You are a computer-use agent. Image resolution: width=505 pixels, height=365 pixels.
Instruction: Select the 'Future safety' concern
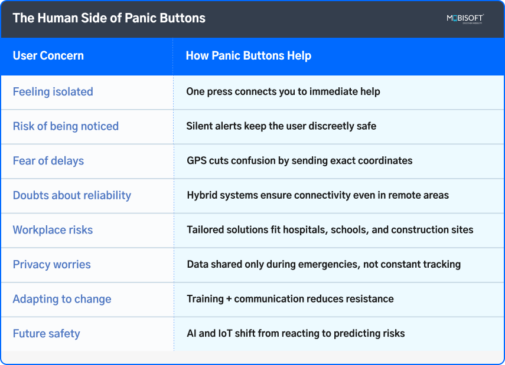pyautogui.click(x=46, y=334)
